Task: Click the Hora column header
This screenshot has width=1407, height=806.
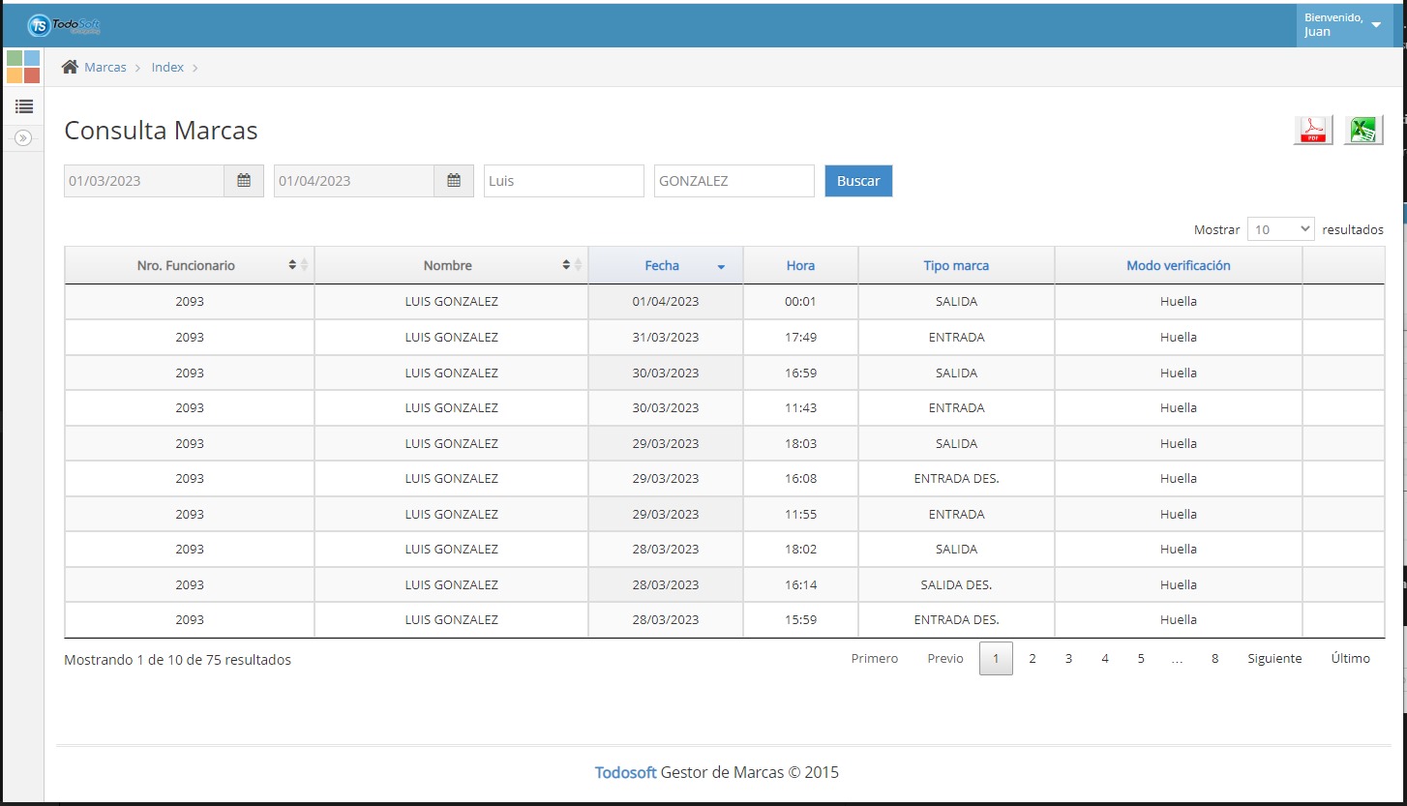Action: point(800,265)
